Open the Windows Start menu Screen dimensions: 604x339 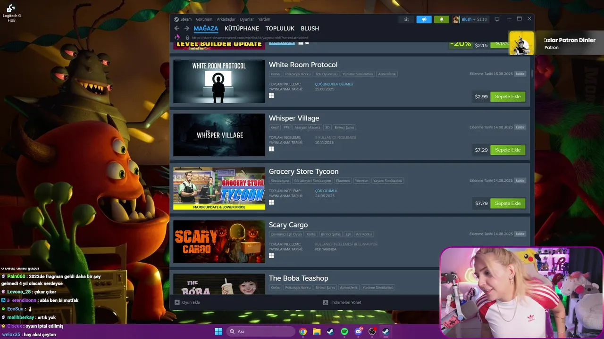click(218, 331)
